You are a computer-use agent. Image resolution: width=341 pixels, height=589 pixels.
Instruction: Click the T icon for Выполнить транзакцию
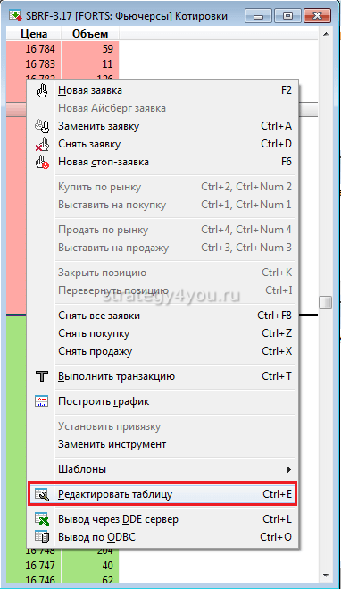42,376
